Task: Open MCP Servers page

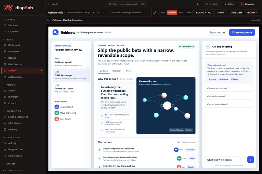Action: point(22,123)
